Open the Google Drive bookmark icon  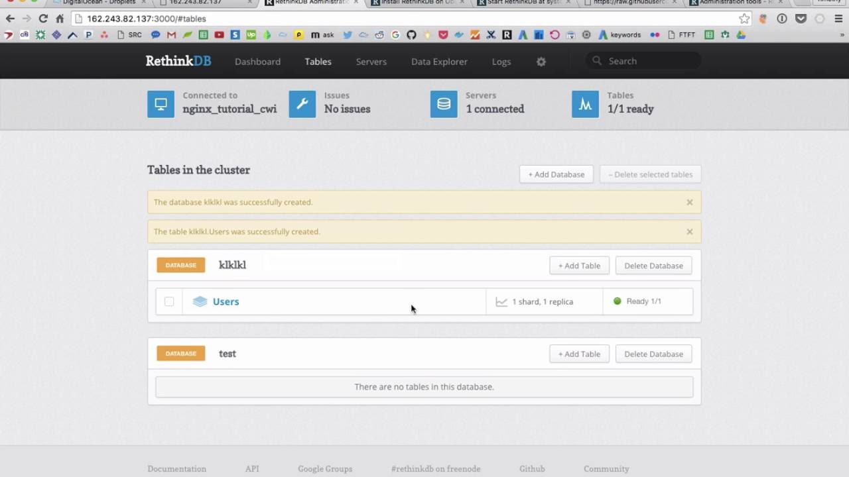tap(741, 34)
